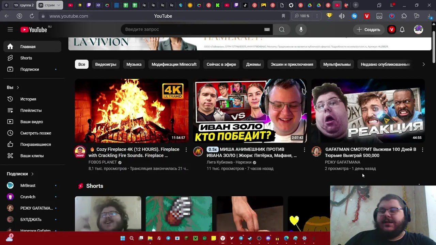Select Модификации Minecraft filter chip
This screenshot has height=245, width=436.
[x=174, y=64]
